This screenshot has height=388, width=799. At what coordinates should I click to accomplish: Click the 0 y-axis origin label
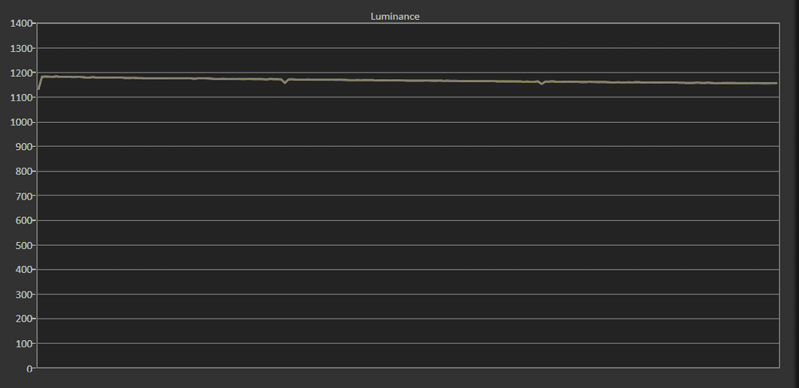tap(29, 369)
